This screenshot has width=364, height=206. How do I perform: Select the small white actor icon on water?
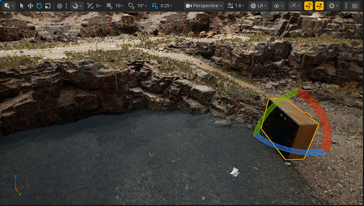coord(235,172)
